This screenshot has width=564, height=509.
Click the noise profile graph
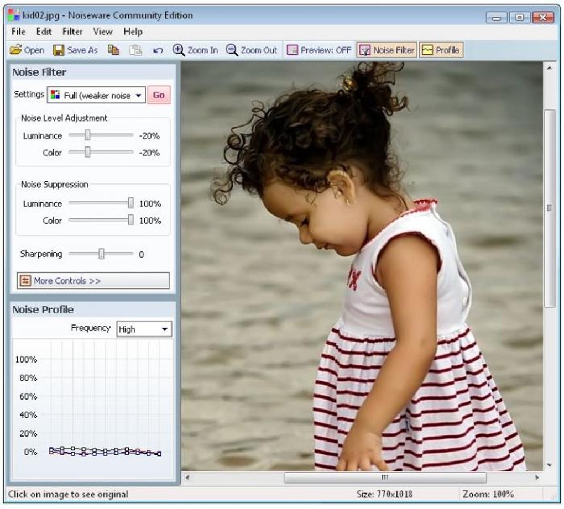(x=93, y=409)
